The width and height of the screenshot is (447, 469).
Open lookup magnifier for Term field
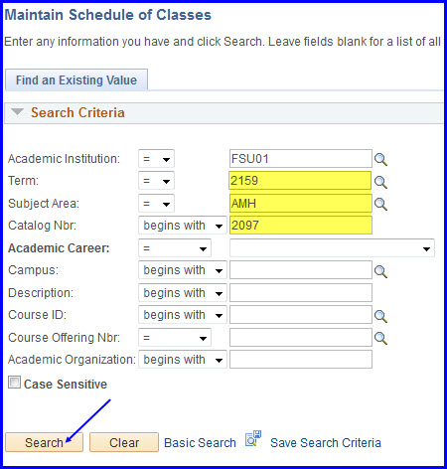(380, 182)
